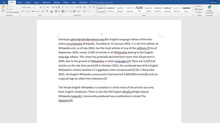Open Line and Paragraph Spacing menu
This screenshot has width=220, height=123.
click(79, 11)
